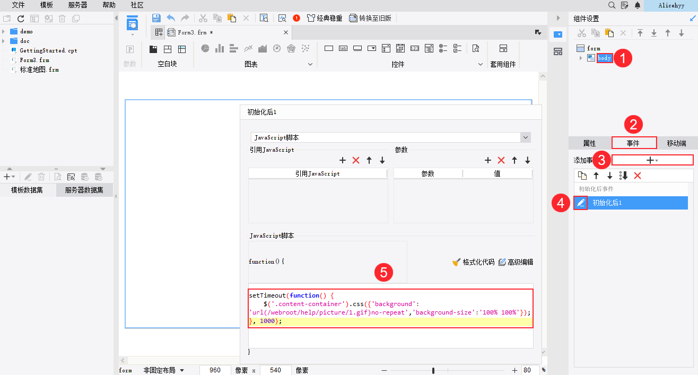
Task: Insert a radar chart component
Action: (291, 49)
